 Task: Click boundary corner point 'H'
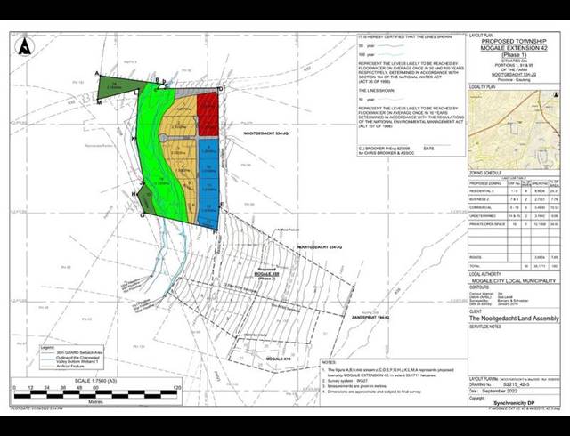coord(134,195)
